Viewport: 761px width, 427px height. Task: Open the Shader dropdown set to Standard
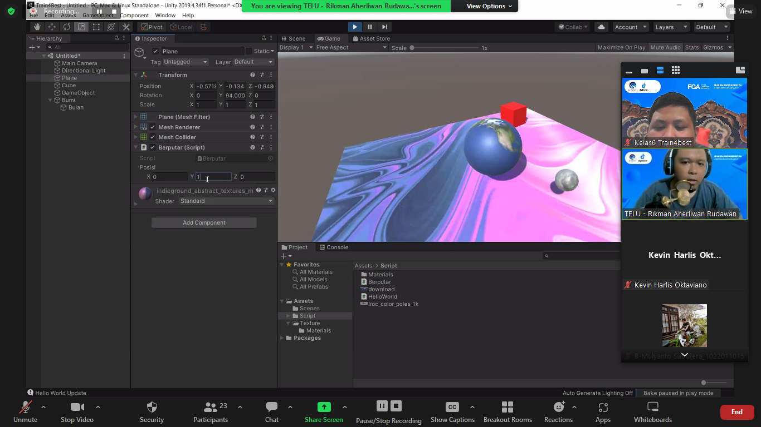point(226,201)
